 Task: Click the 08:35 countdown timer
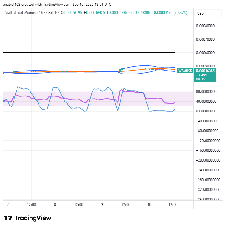pos(200,79)
